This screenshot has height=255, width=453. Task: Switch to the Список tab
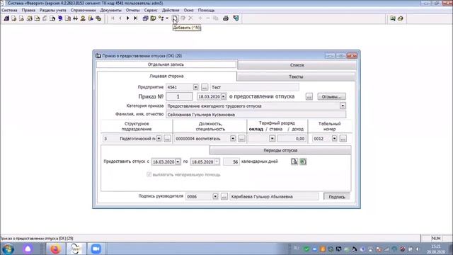297,65
